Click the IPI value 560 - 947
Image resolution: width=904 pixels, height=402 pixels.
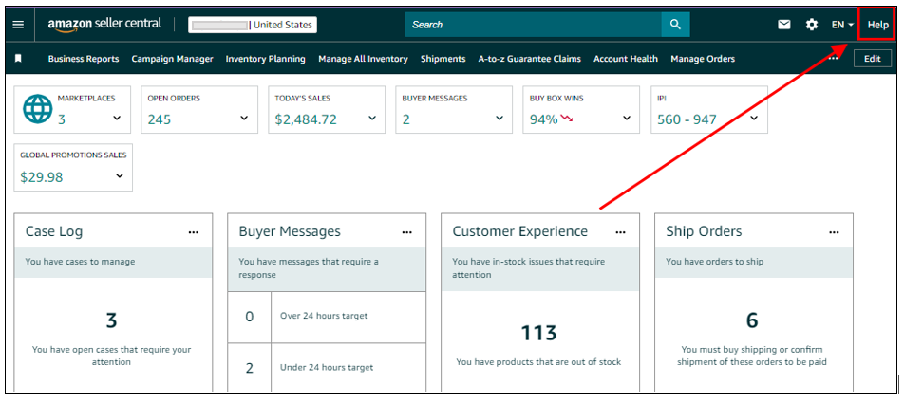(687, 119)
